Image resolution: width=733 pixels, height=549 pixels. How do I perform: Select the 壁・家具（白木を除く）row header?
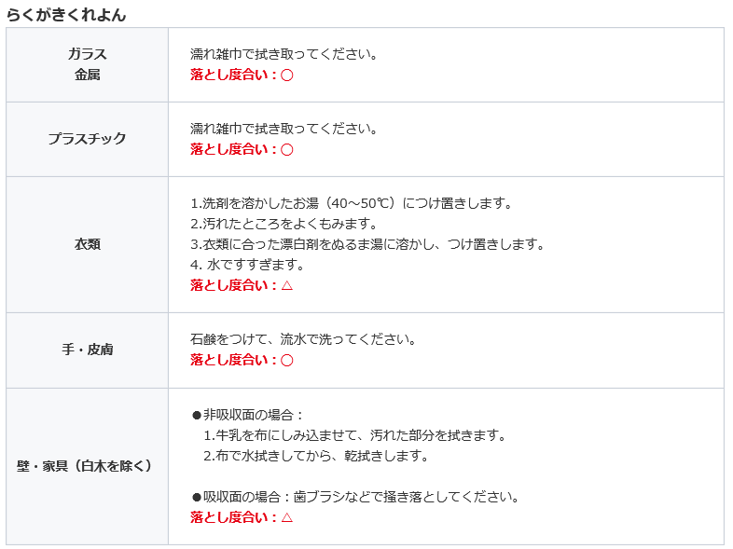click(87, 466)
